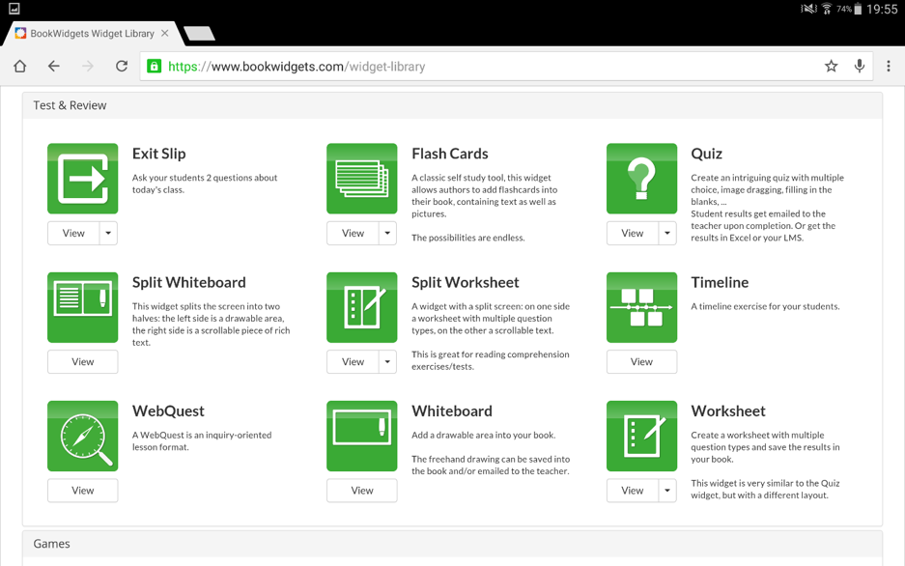Image resolution: width=905 pixels, height=566 pixels.
Task: Expand the Exit Slip View dropdown arrow
Action: pyautogui.click(x=108, y=233)
